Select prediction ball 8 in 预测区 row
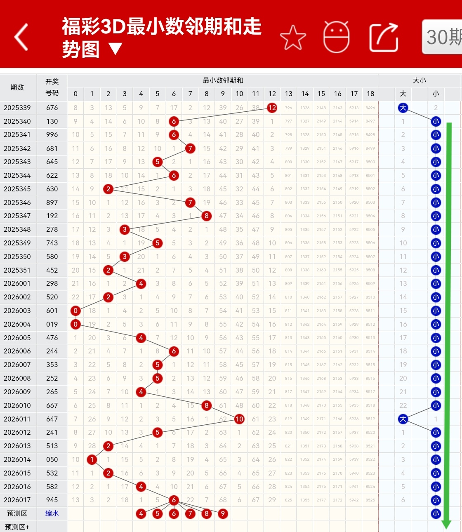 point(207,514)
